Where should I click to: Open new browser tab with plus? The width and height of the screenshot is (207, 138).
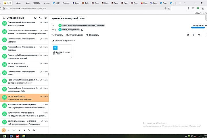pyautogui.click(x=180, y=3)
